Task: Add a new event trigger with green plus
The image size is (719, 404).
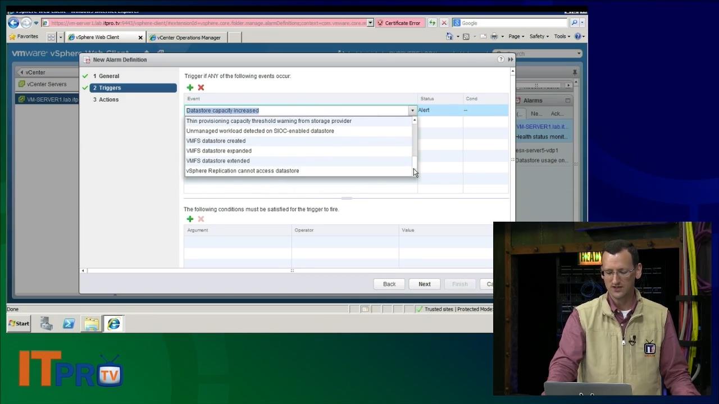Action: (190, 88)
